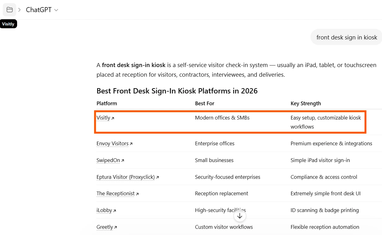Open the folder icon in header
Screen dimensions: 382x235
click(9, 10)
